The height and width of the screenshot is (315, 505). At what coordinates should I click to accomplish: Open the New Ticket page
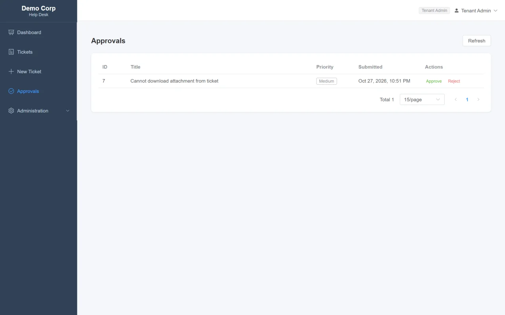(38, 72)
